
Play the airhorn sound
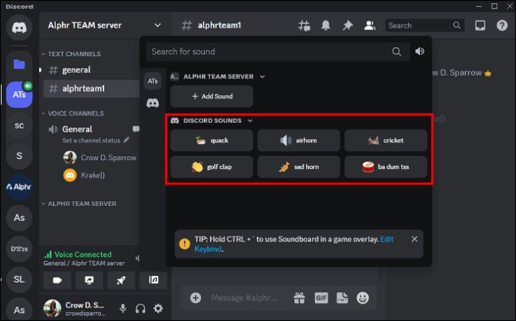[298, 140]
